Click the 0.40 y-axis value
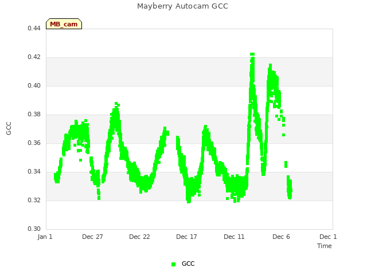Viewport: 367px width, 275px height. point(34,85)
